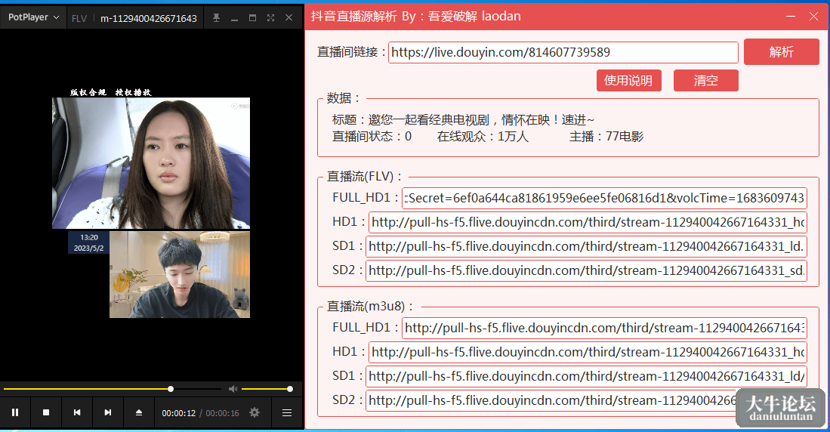The width and height of the screenshot is (830, 432).
Task: Maximize the PotPlayer window
Action: tap(252, 17)
